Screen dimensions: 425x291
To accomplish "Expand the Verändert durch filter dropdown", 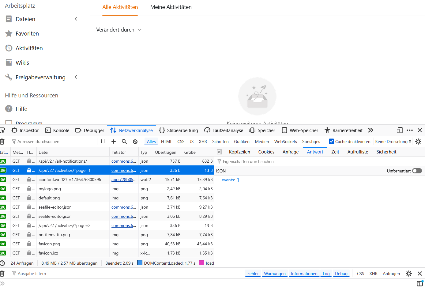I will click(119, 30).
